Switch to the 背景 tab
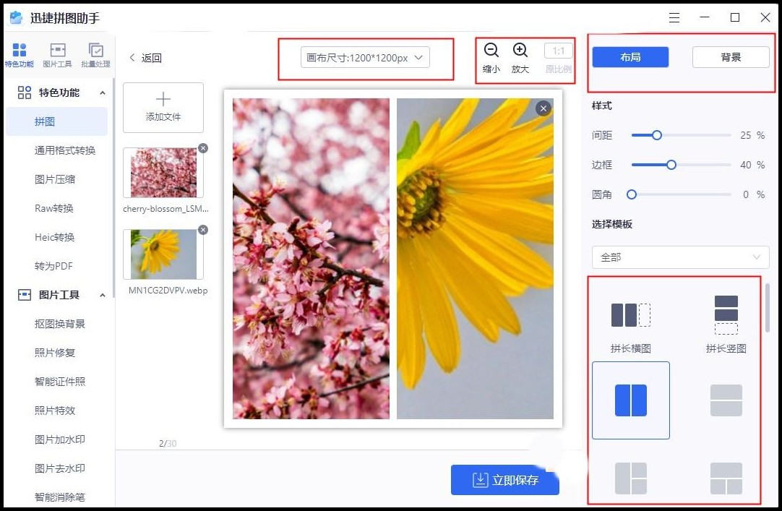The width and height of the screenshot is (782, 511). (731, 57)
